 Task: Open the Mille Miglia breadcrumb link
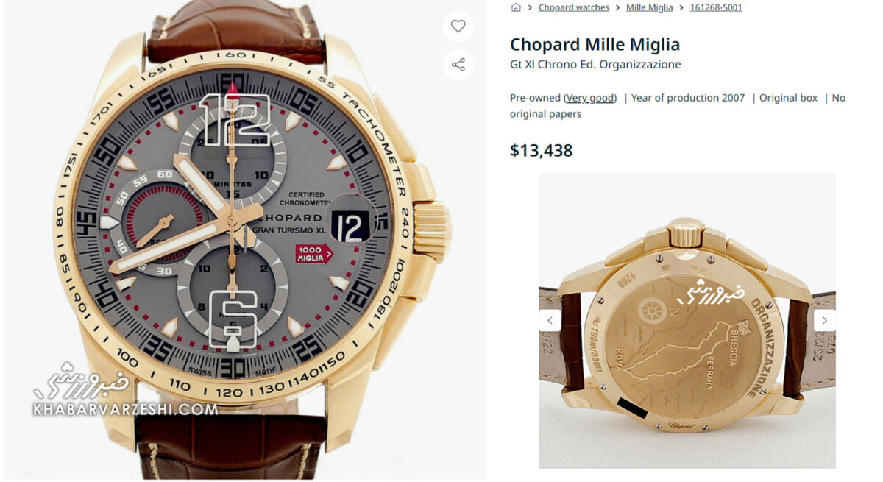click(649, 7)
